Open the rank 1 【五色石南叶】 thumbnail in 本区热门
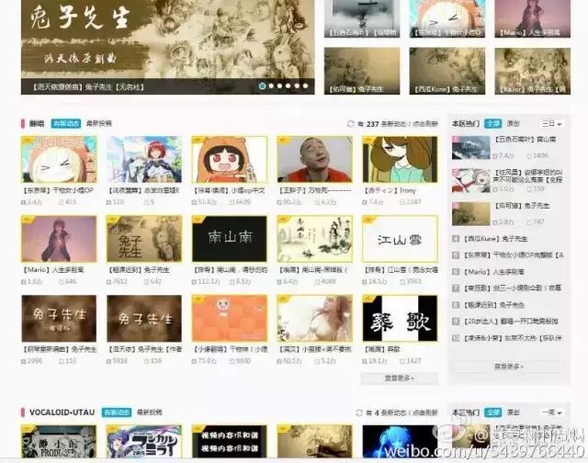Viewport: 588px width, 463px height. tap(471, 148)
